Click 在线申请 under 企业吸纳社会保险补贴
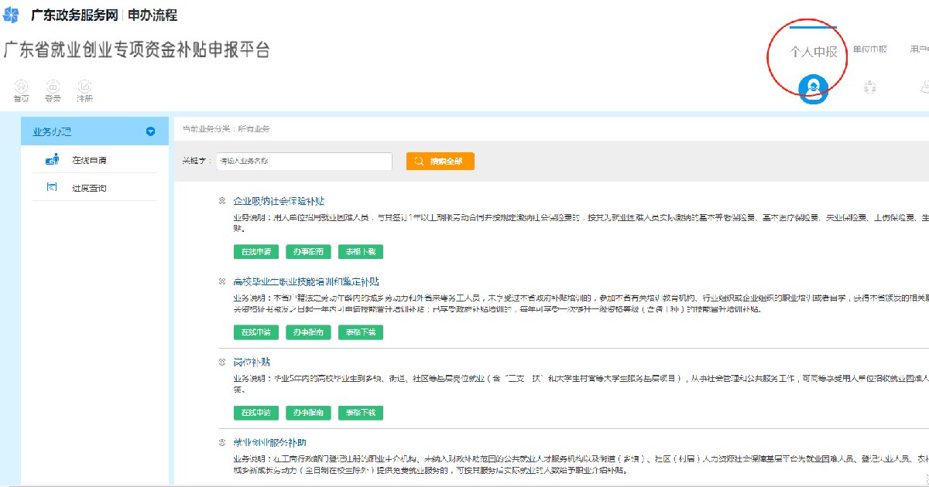The image size is (929, 487). [x=255, y=252]
